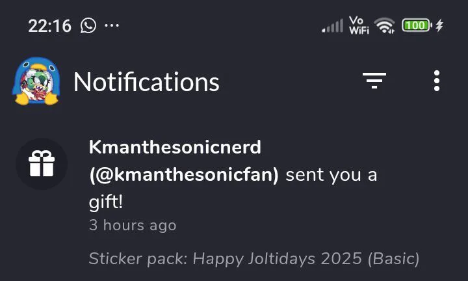Viewport: 468px width, 281px height.
Task: Tap the Notifications page title
Action: click(x=146, y=82)
